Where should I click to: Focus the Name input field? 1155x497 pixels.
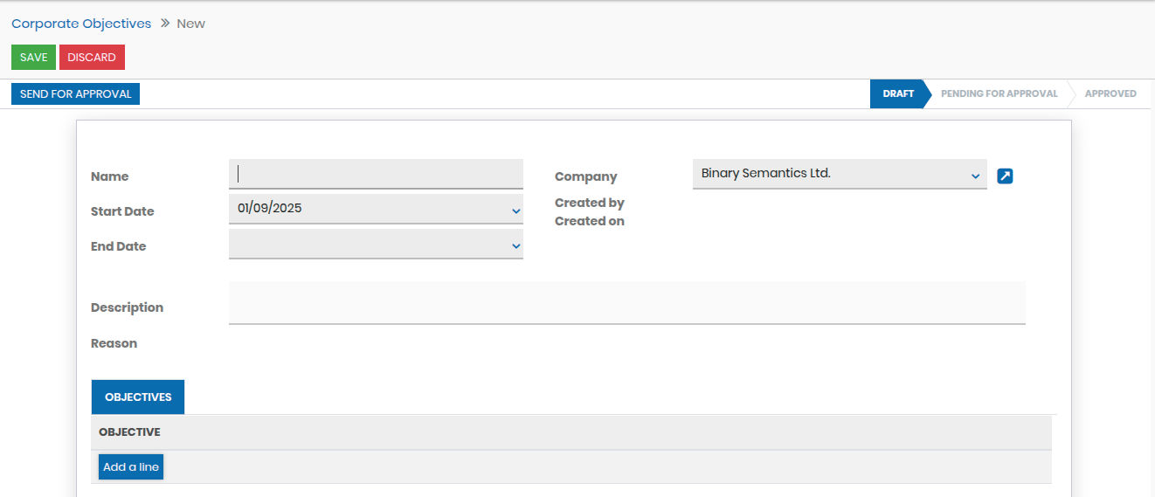pyautogui.click(x=376, y=174)
